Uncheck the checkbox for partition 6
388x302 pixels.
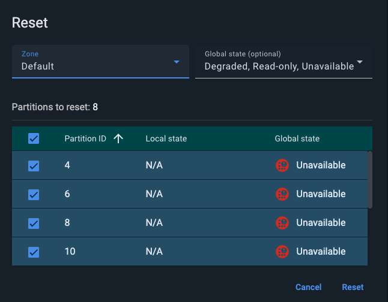34,195
